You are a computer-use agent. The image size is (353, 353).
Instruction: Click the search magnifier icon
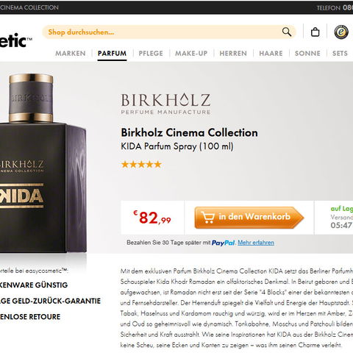[287, 32]
